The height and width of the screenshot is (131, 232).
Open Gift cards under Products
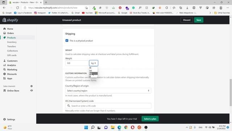(x=12, y=55)
